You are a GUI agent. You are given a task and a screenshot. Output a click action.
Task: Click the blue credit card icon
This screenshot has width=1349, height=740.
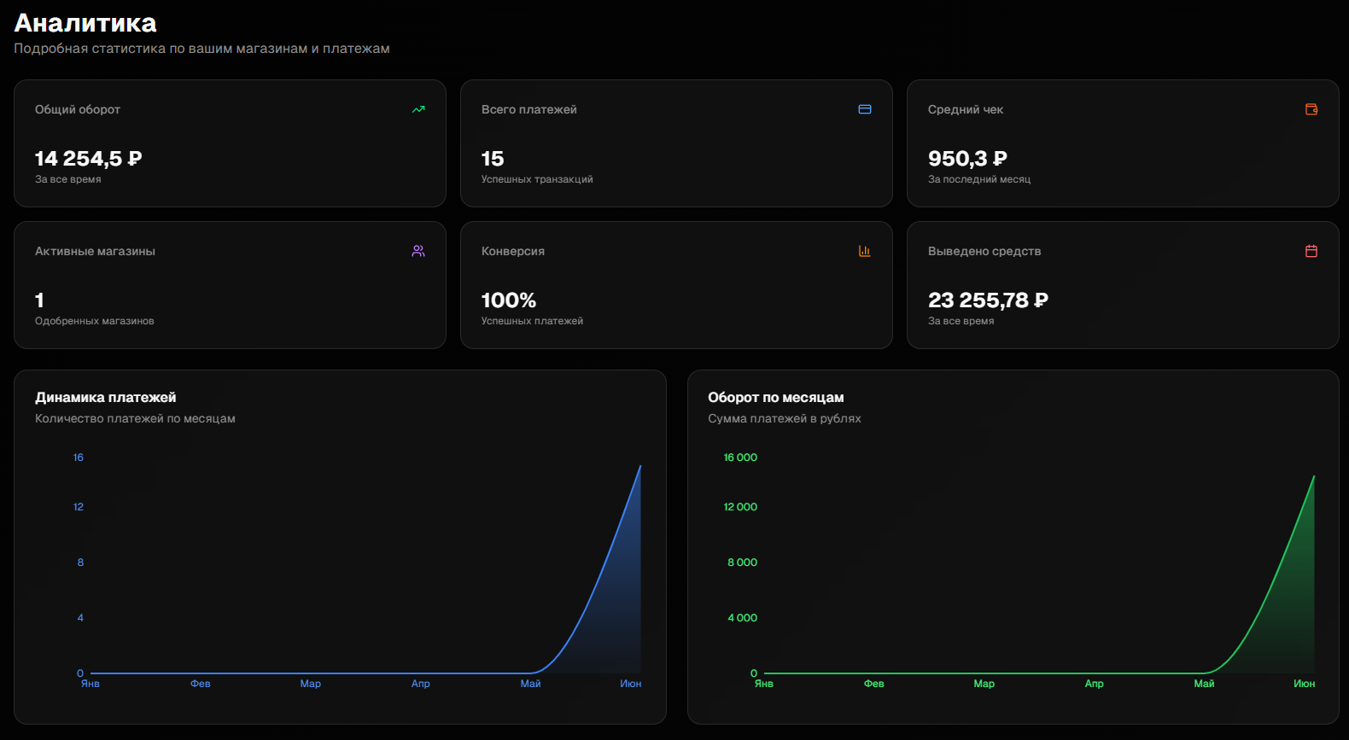pyautogui.click(x=865, y=109)
